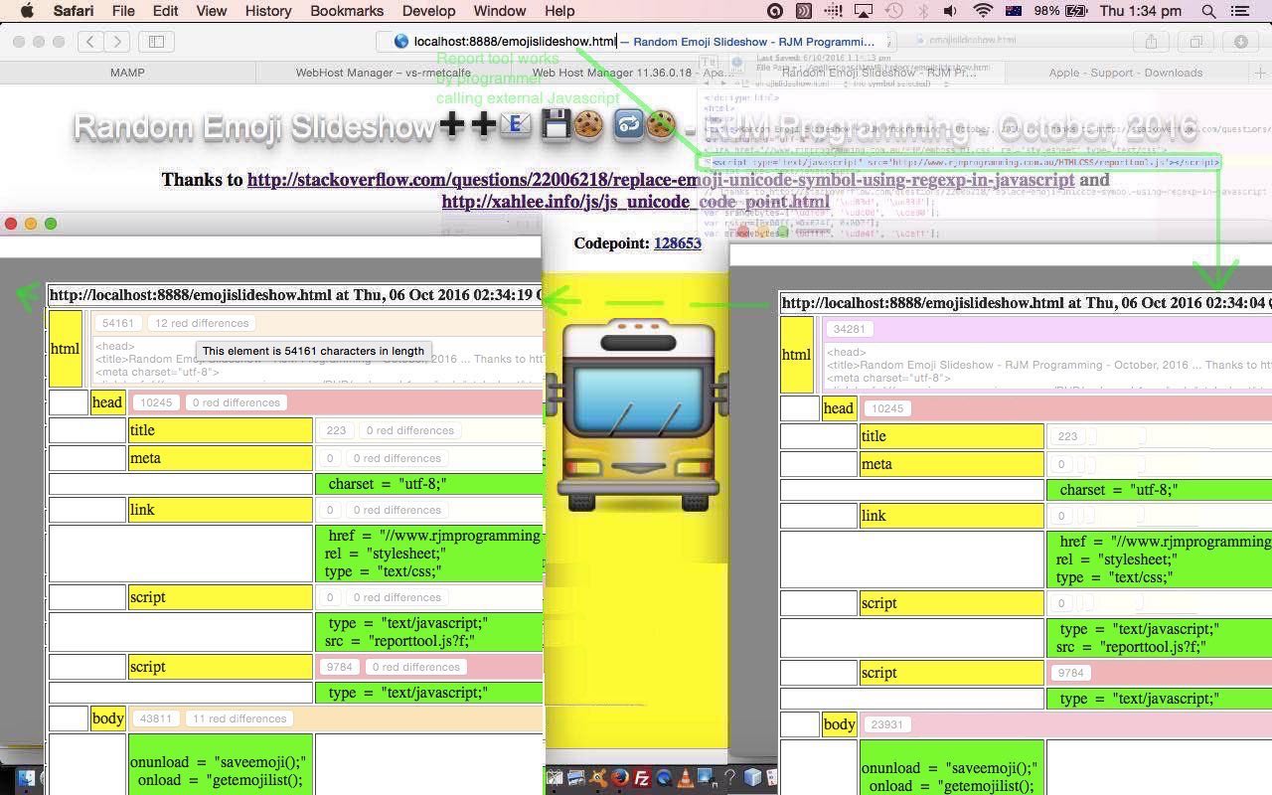
Task: Click the Time Machine icon in the menu bar
Action: click(893, 11)
